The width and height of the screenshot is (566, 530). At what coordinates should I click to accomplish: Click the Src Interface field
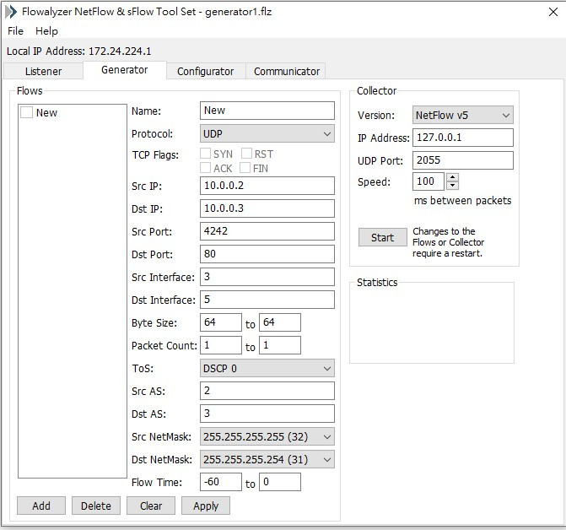click(x=267, y=277)
